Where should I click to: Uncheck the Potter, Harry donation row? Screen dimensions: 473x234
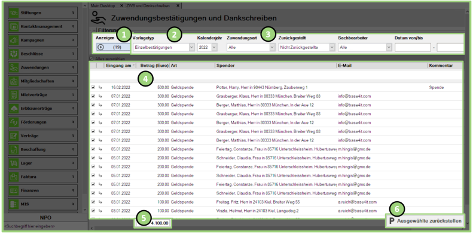[93, 87]
